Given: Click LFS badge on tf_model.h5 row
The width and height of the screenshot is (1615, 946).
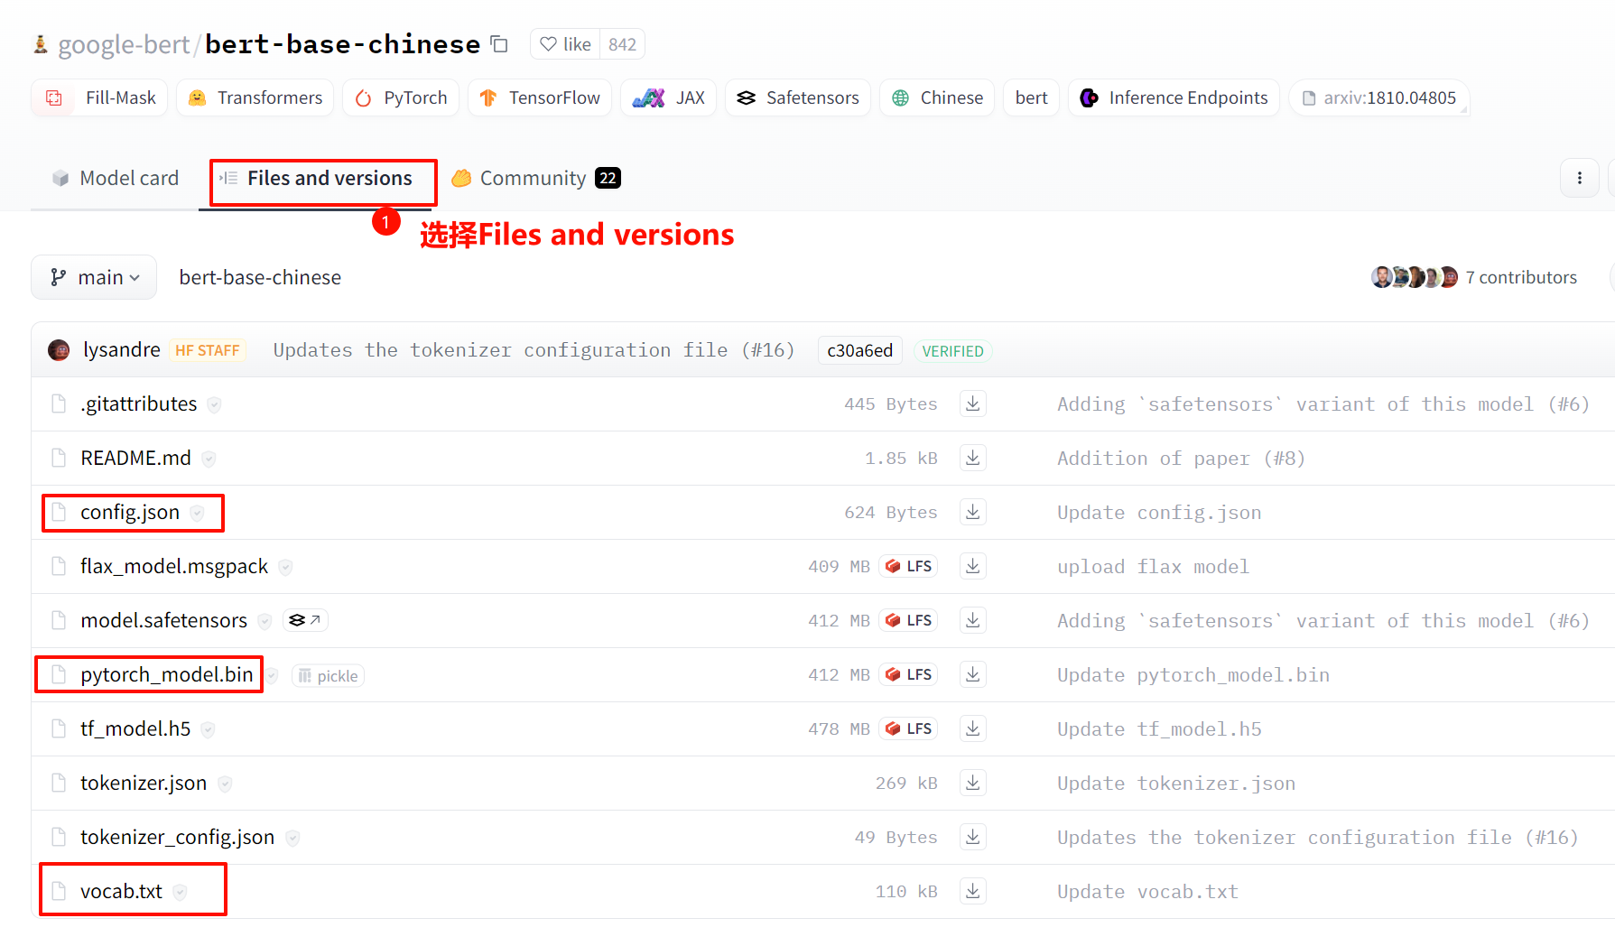Looking at the screenshot, I should point(908,728).
